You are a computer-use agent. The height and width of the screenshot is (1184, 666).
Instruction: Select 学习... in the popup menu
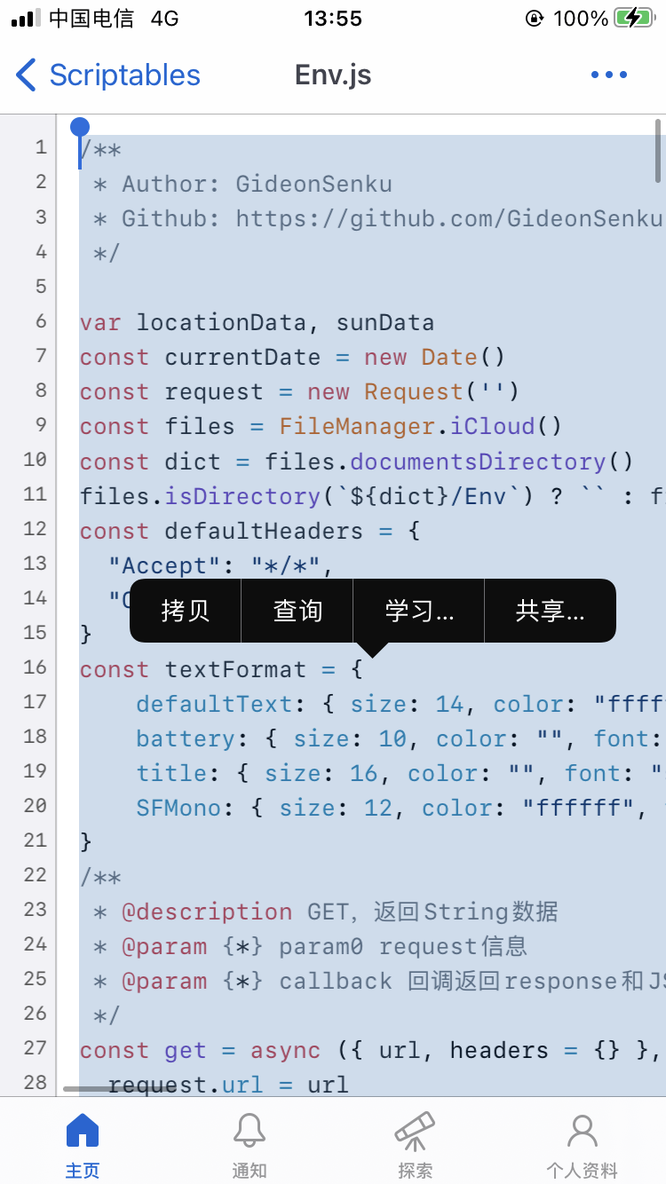[x=419, y=611]
